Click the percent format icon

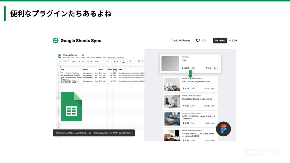pos(82,61)
